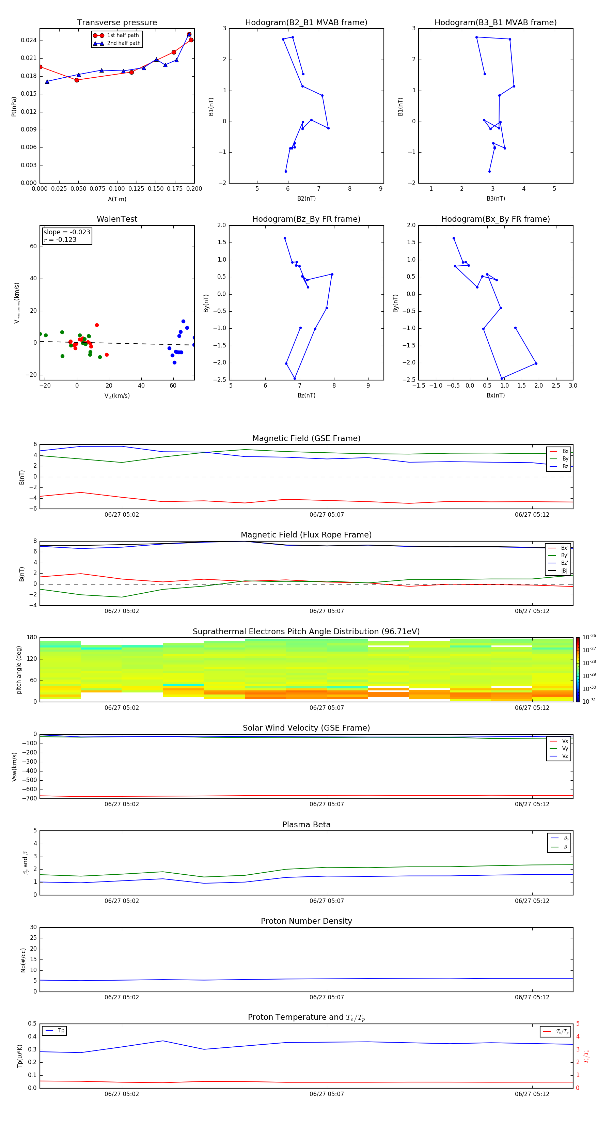Click the 'Magnetic Field (Flux Rope Frame)' title
The height and width of the screenshot is (1124, 613).
tap(306, 535)
